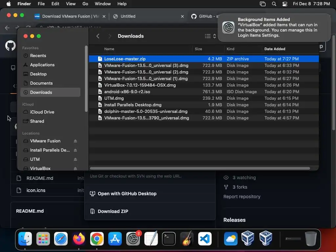Select Recents in Finder sidebar

tap(50, 56)
